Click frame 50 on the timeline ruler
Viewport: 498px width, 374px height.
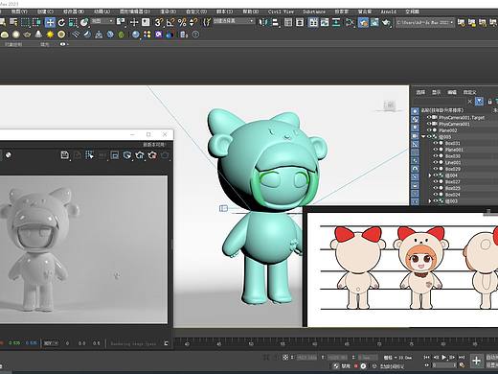coord(251,344)
